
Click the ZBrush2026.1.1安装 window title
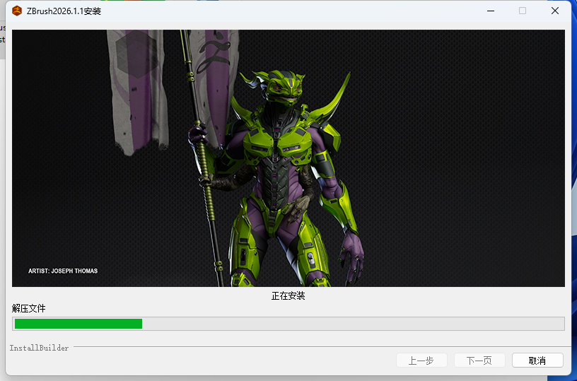tap(64, 11)
